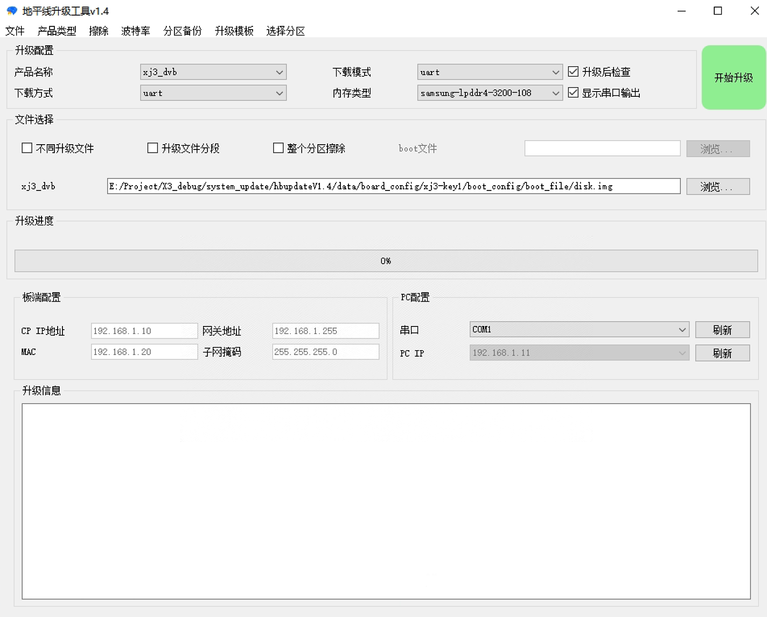
Task: Open the 文件 menu
Action: pos(15,31)
